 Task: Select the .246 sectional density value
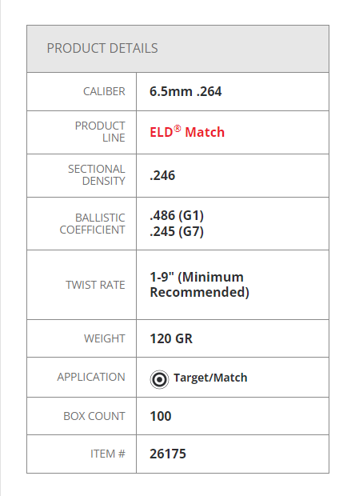pyautogui.click(x=162, y=175)
